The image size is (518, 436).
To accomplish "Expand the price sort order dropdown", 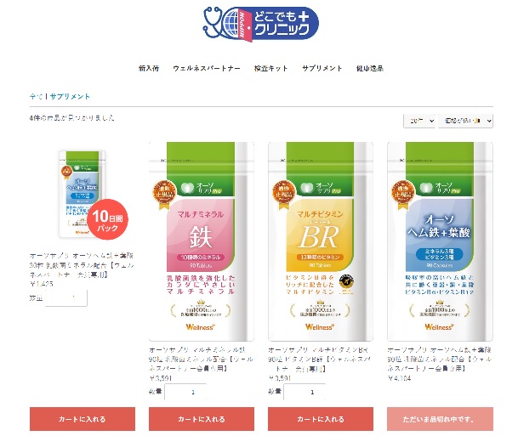I will [465, 121].
